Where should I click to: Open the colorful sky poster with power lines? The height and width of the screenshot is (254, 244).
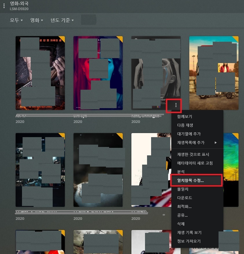click(x=231, y=170)
